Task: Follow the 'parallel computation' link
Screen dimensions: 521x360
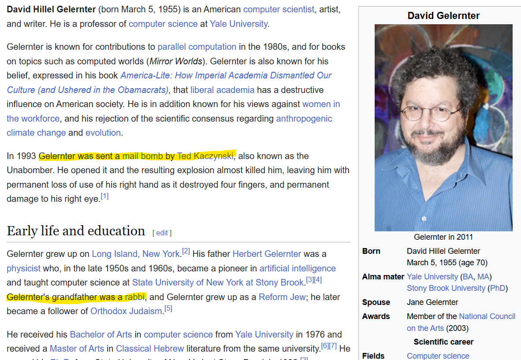Action: (x=197, y=47)
